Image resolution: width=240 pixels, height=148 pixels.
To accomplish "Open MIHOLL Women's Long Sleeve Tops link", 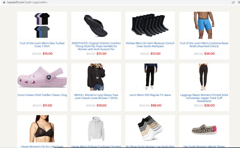I will (96, 97).
